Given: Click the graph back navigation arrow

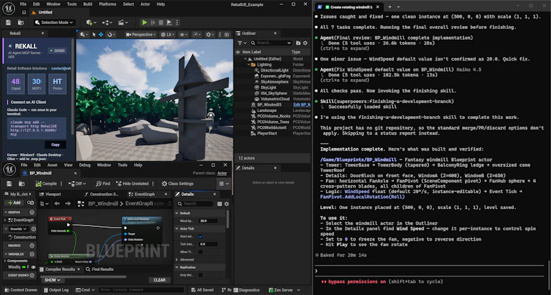Looking at the screenshot, I should [57, 204].
